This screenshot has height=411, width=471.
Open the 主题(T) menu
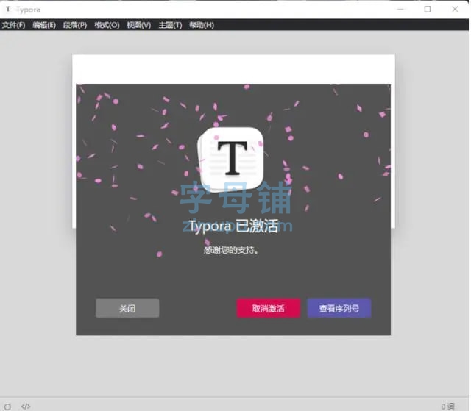170,25
